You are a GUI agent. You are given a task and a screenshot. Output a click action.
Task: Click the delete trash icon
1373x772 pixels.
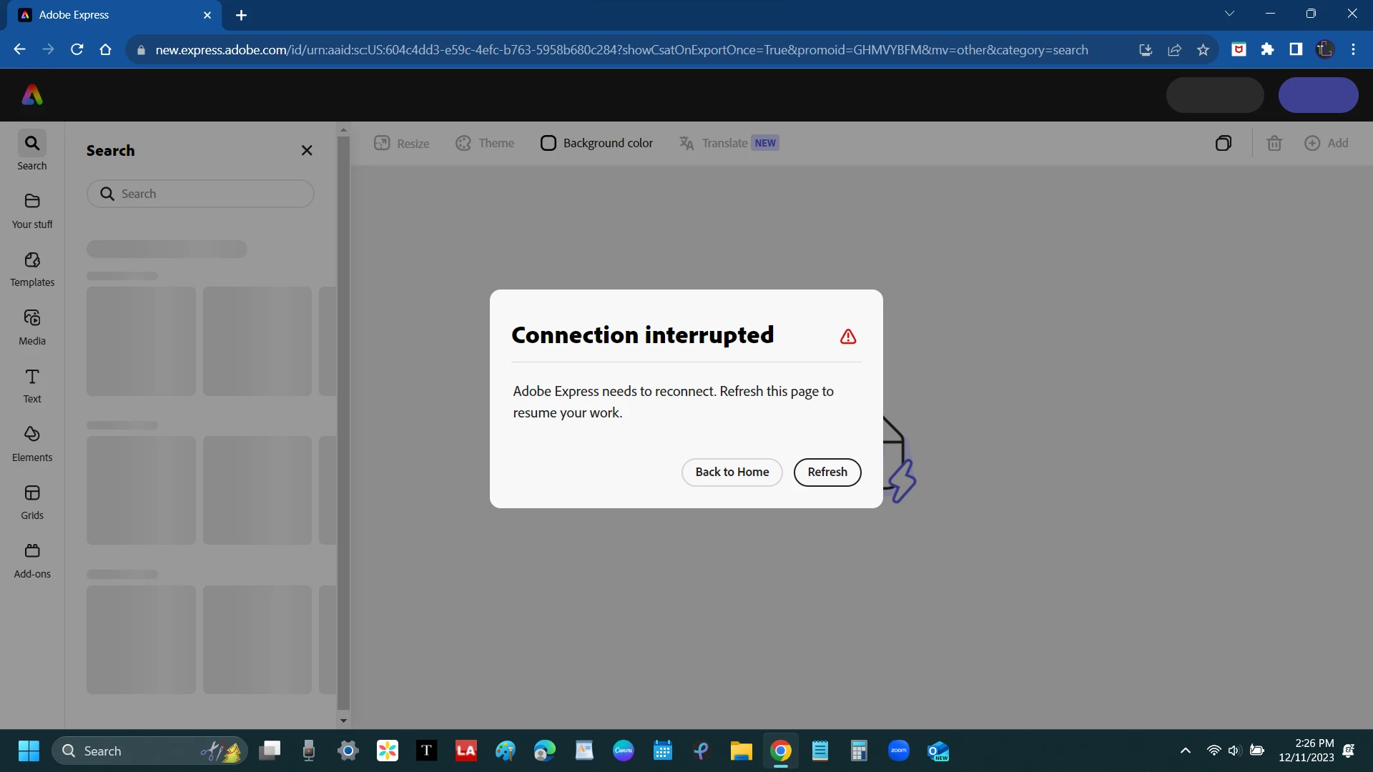[1274, 143]
